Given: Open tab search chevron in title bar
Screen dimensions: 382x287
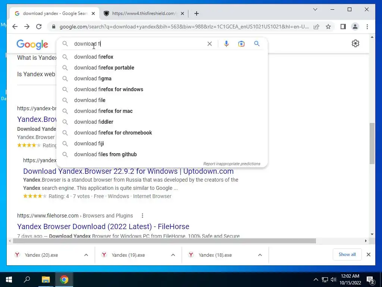Looking at the screenshot, I should pyautogui.click(x=315, y=9).
